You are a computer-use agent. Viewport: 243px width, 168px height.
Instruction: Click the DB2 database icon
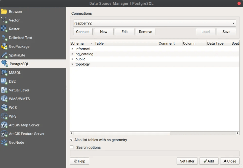4,81
